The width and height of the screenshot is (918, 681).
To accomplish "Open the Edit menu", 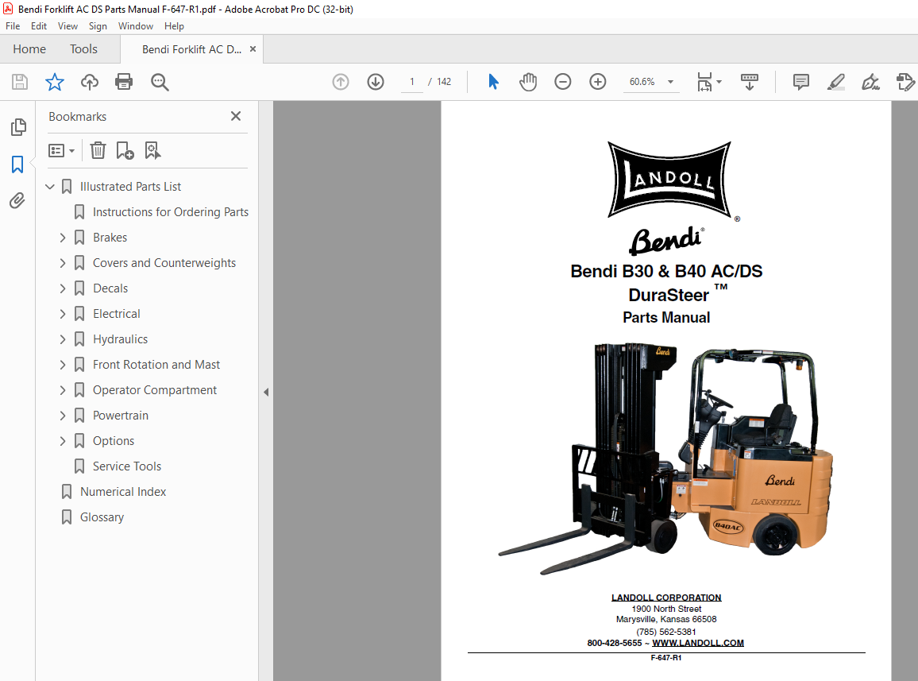I will pos(39,25).
